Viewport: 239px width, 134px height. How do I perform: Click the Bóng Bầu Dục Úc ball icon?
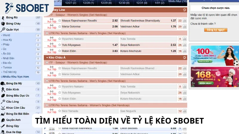pos(3,96)
